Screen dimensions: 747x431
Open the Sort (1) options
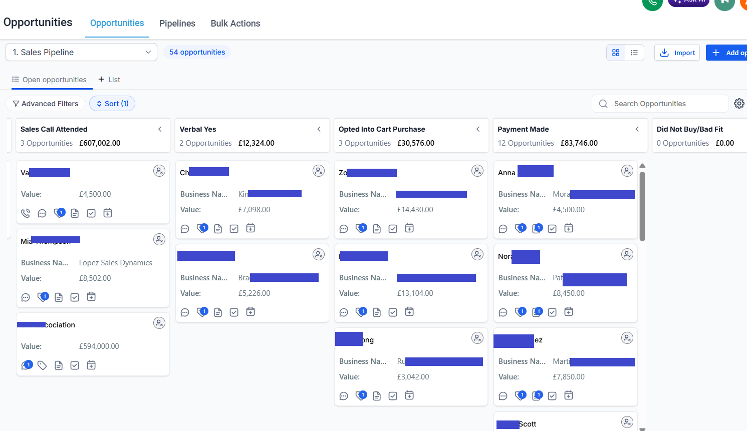coord(112,104)
